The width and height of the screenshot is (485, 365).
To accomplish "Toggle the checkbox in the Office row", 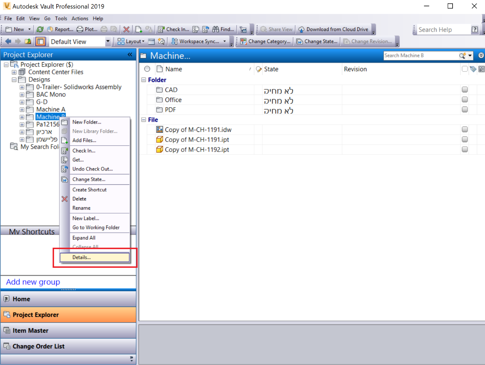I will [x=464, y=99].
